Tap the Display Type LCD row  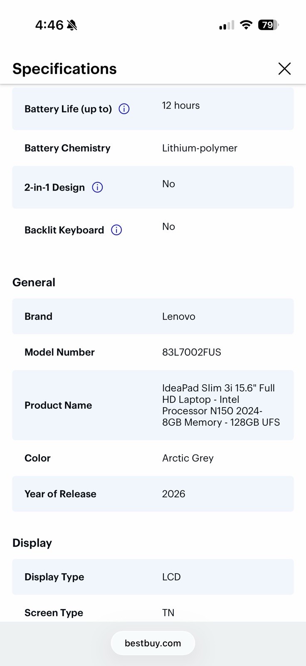(x=153, y=577)
